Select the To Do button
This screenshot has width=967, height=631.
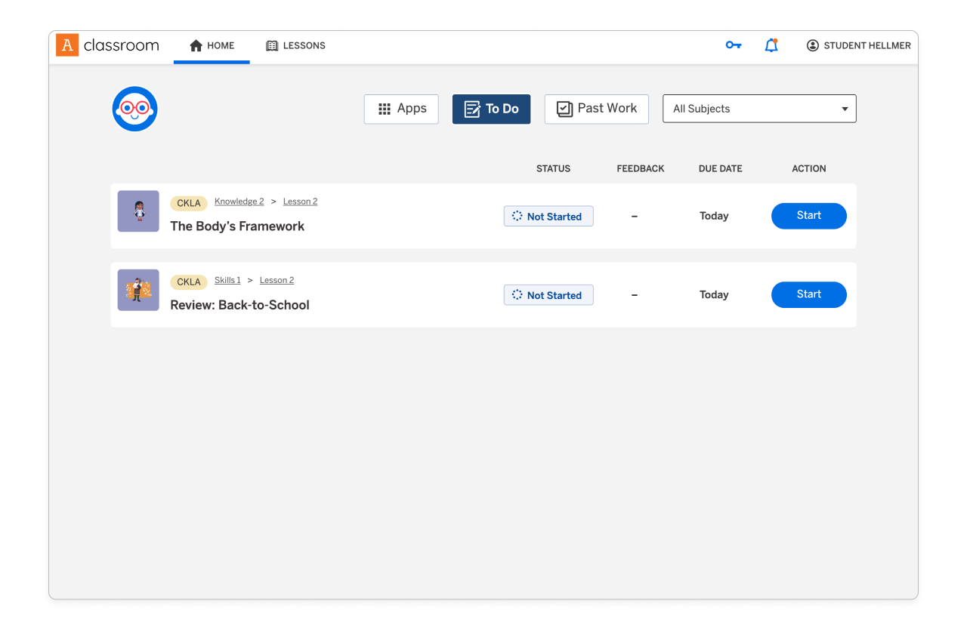(x=491, y=109)
